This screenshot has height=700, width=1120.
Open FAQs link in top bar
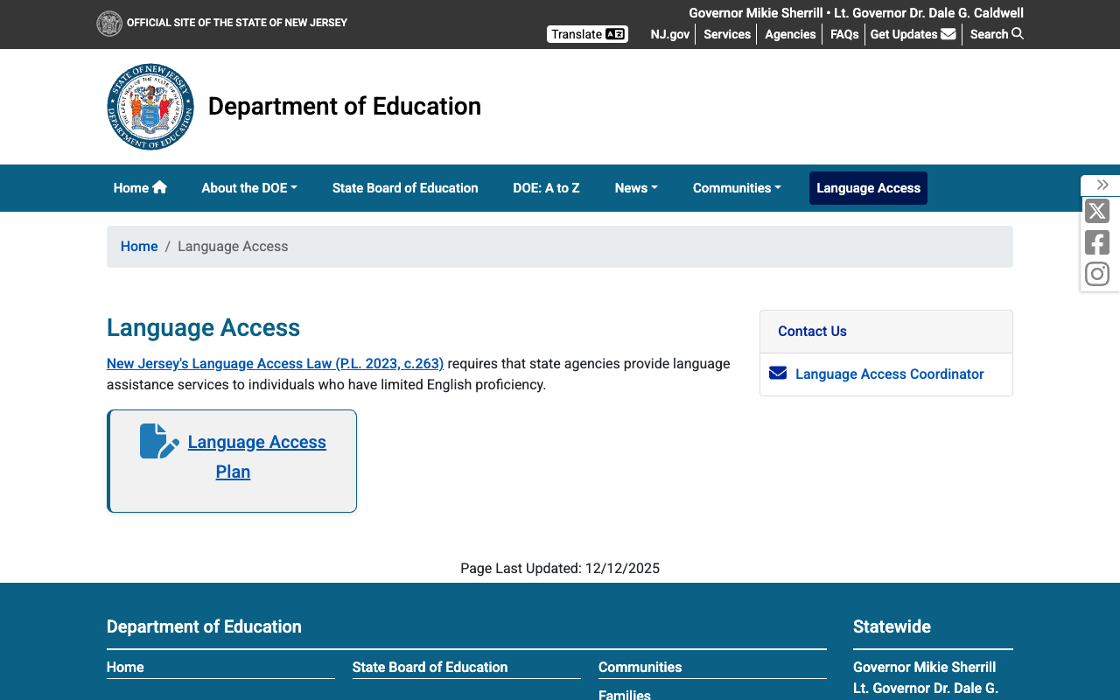[x=844, y=34]
